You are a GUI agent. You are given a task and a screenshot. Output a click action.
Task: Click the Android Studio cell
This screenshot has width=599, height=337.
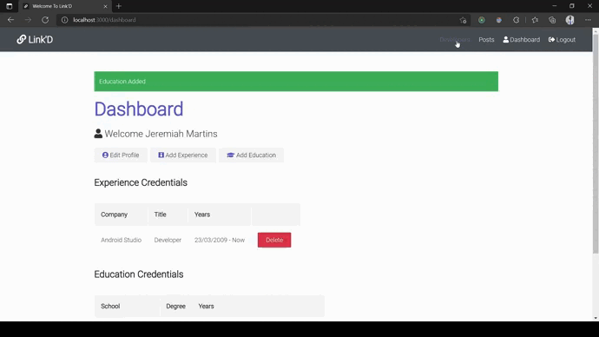[x=121, y=240]
